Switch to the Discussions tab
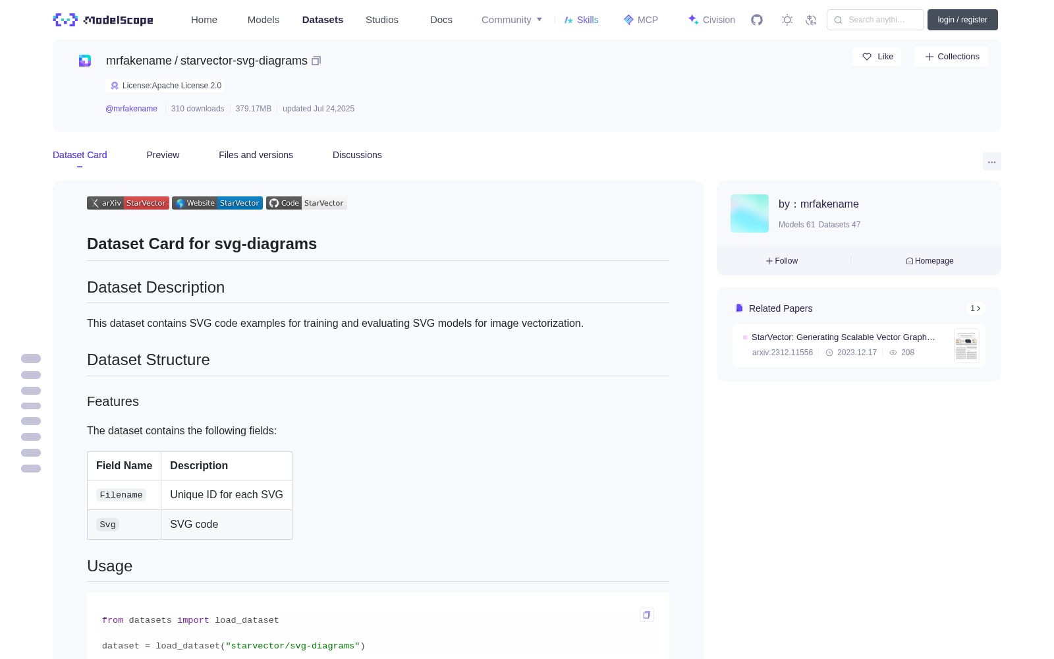The image size is (1054, 659). click(357, 155)
